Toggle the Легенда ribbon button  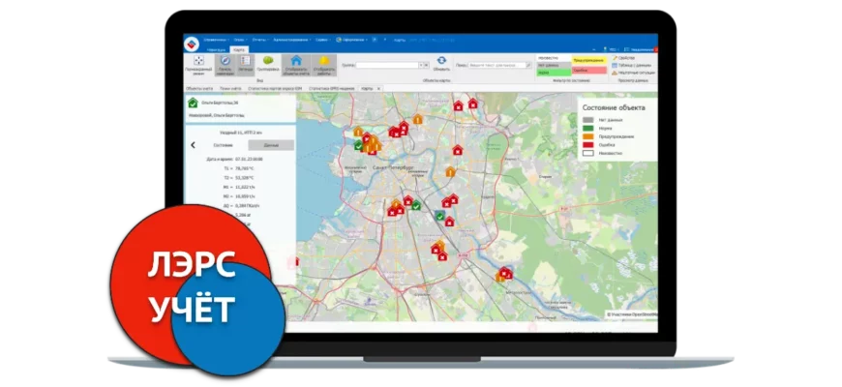pos(246,65)
